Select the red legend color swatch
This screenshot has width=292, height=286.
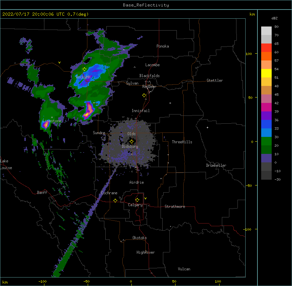click(x=266, y=48)
